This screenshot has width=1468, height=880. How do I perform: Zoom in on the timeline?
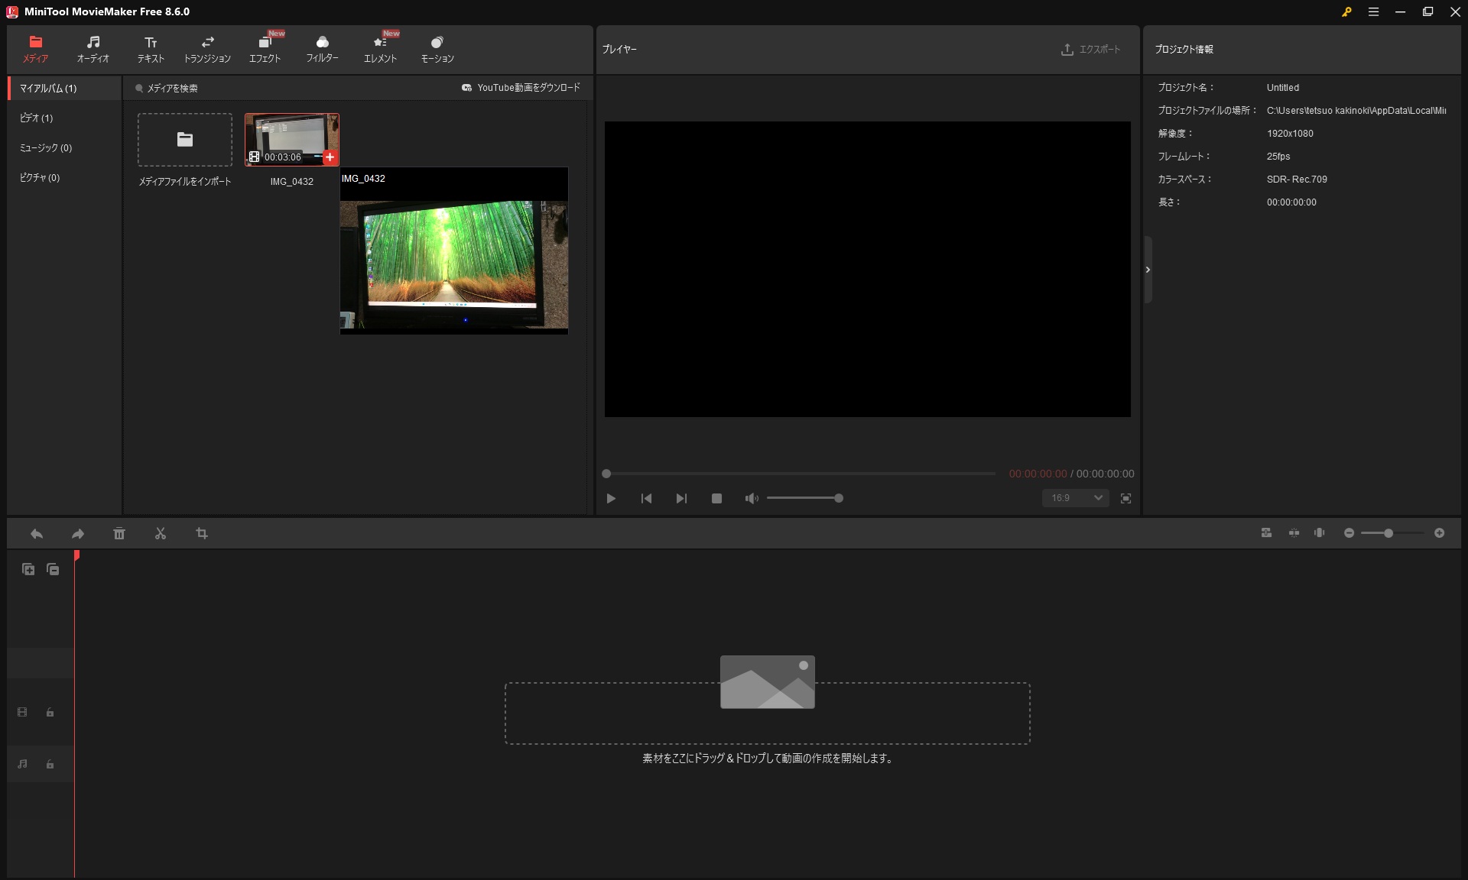click(1439, 533)
